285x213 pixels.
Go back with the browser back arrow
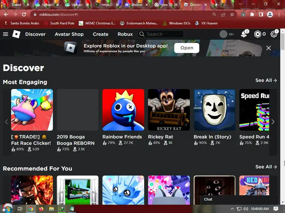pos(6,14)
